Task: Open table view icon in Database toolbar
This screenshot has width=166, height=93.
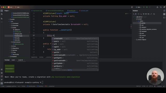Action: tap(146, 14)
